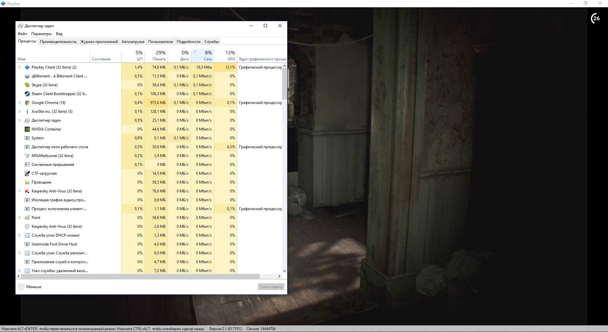
Task: Click the Снять задачу button
Action: pos(271,287)
